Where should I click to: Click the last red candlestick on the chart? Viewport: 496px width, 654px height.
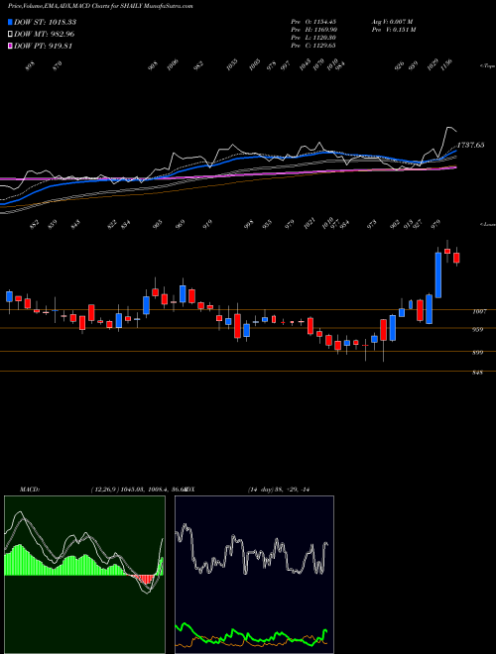456,258
